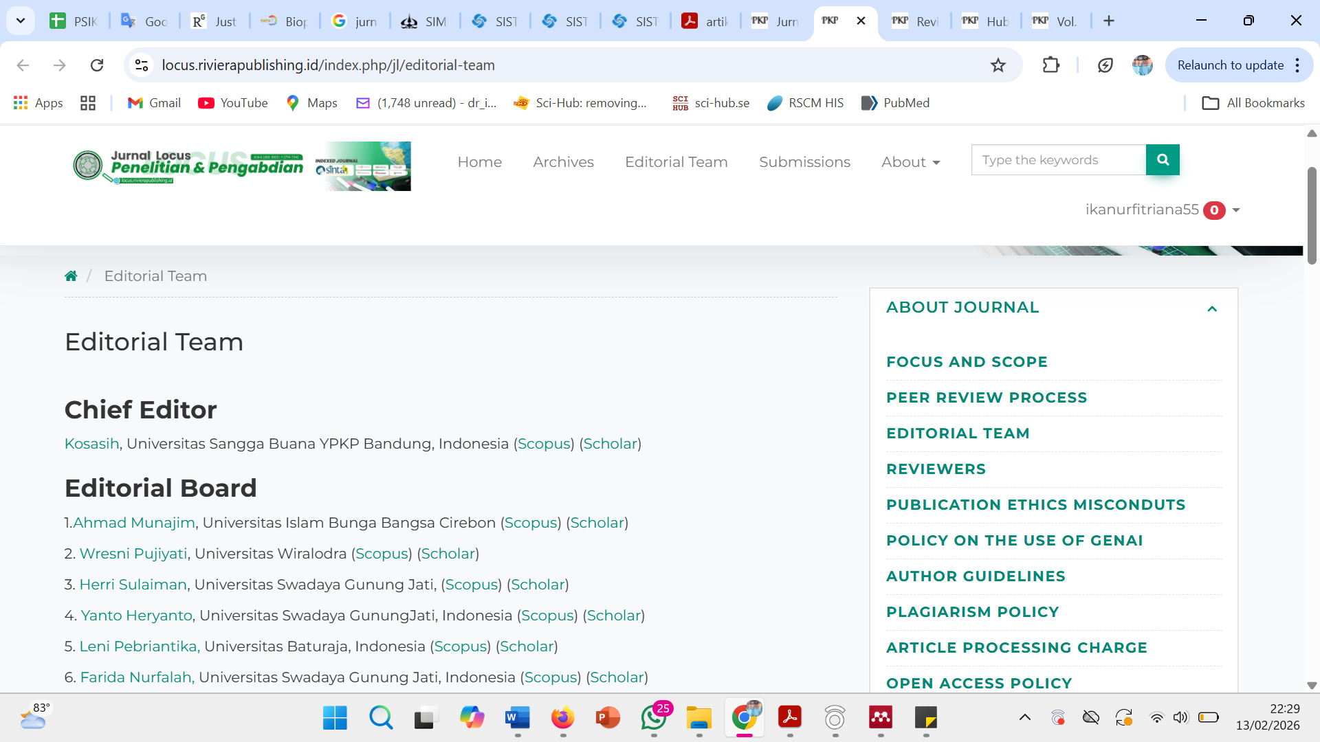Click the home breadcrumb icon

click(71, 276)
